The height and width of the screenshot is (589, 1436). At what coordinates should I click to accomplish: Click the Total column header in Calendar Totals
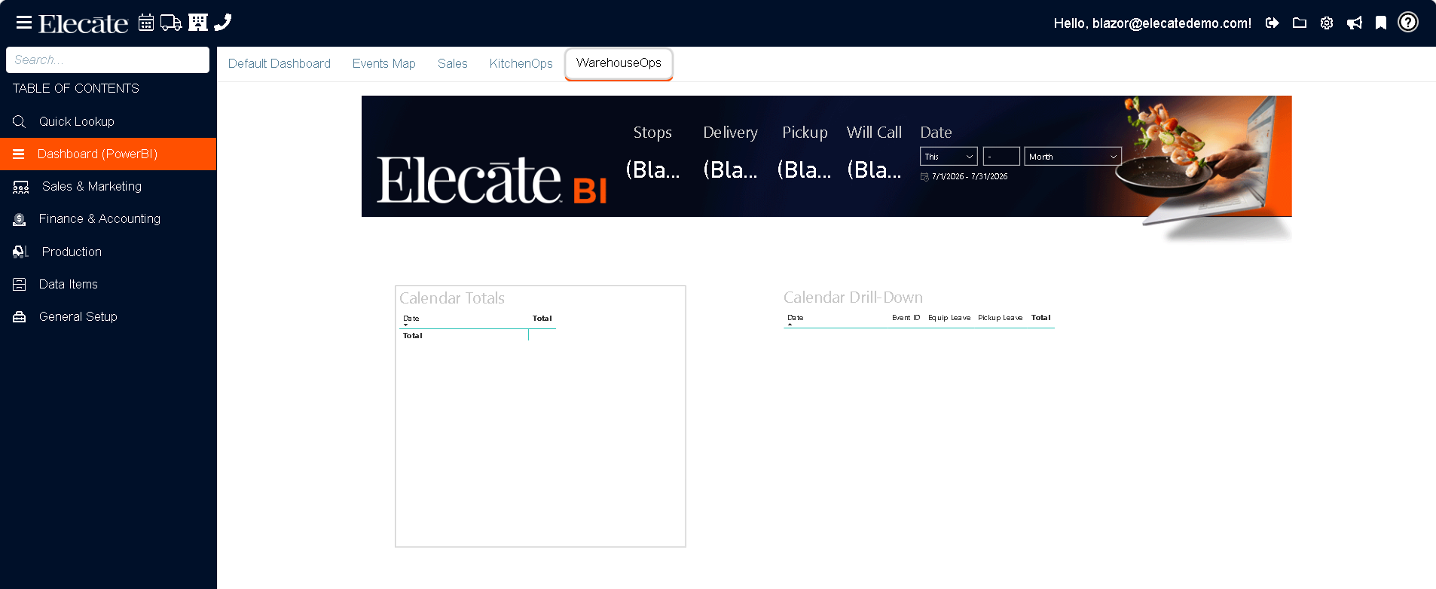point(542,319)
